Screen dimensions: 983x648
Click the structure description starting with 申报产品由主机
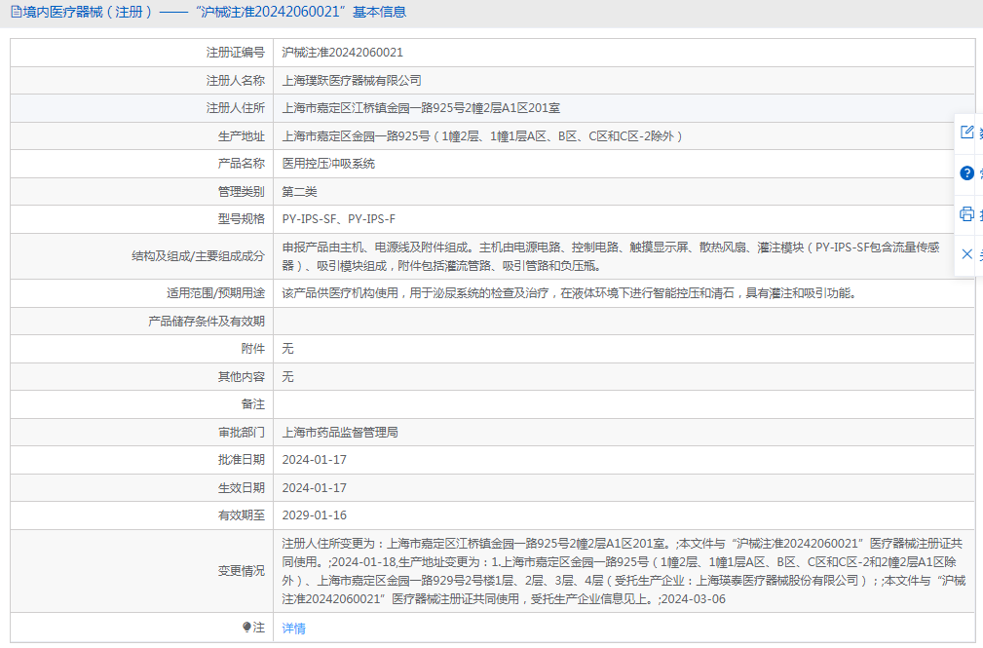611,256
